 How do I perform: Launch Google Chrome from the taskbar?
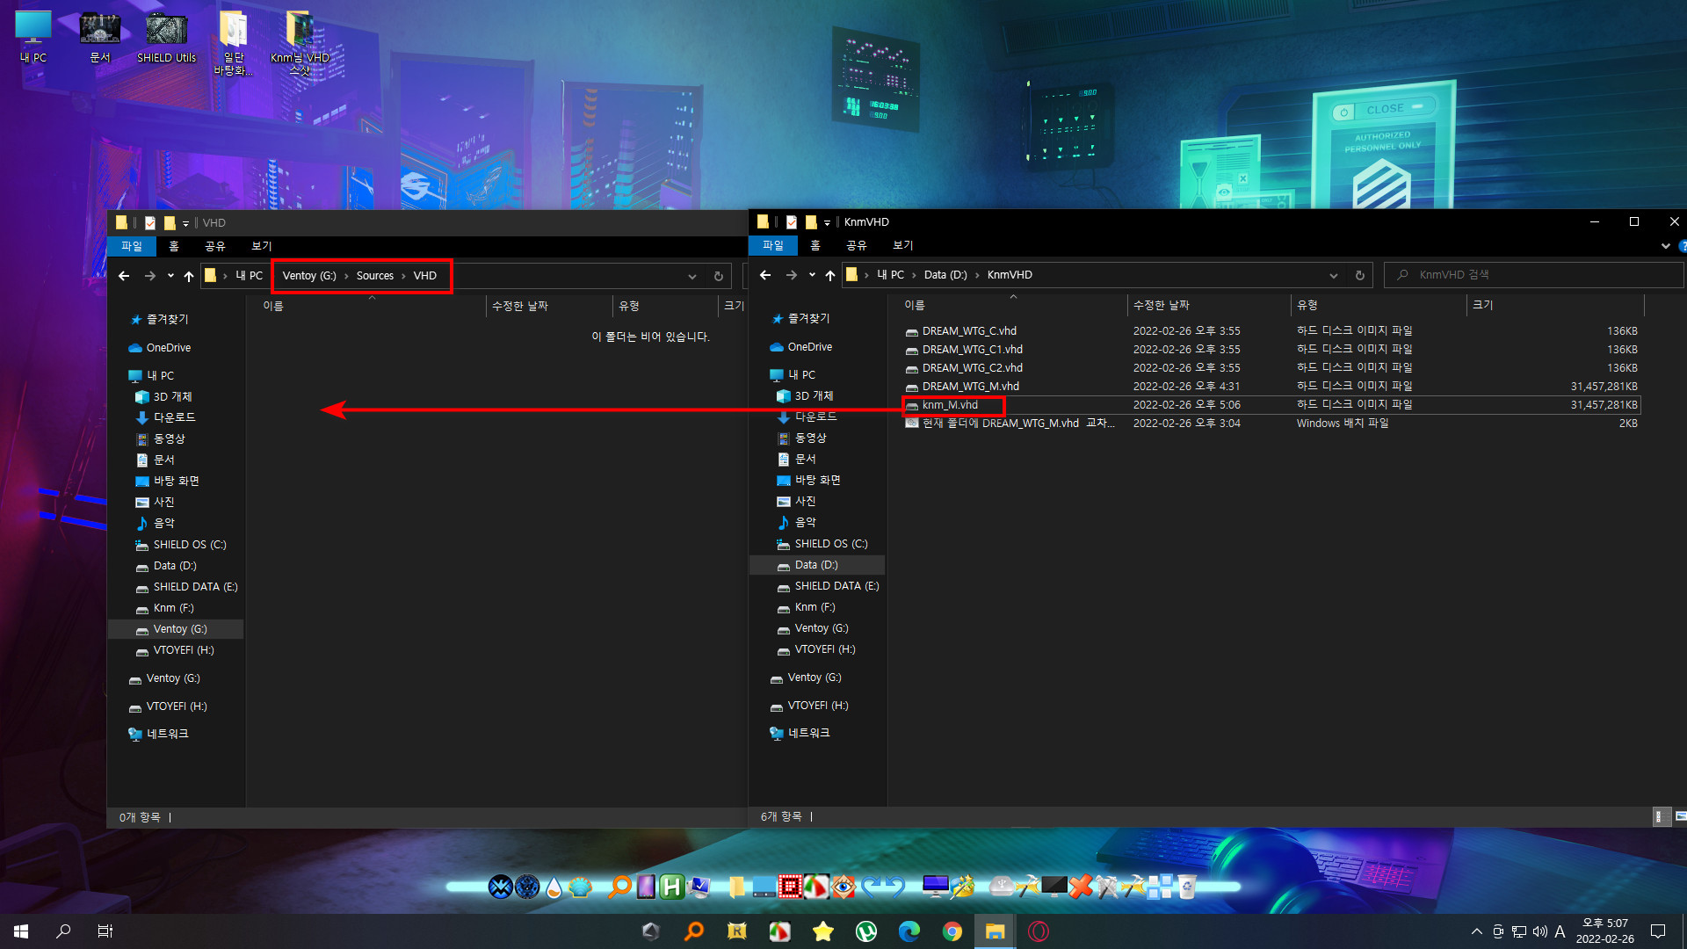click(952, 931)
